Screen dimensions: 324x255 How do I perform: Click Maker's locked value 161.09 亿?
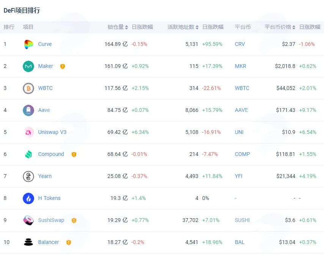tap(116, 66)
